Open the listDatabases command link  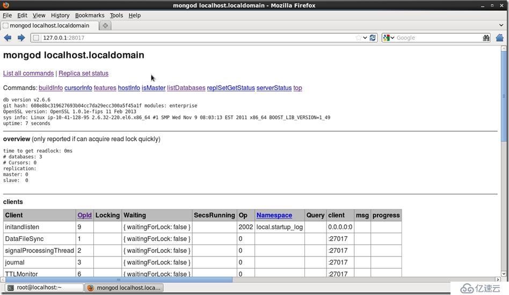[x=186, y=88]
